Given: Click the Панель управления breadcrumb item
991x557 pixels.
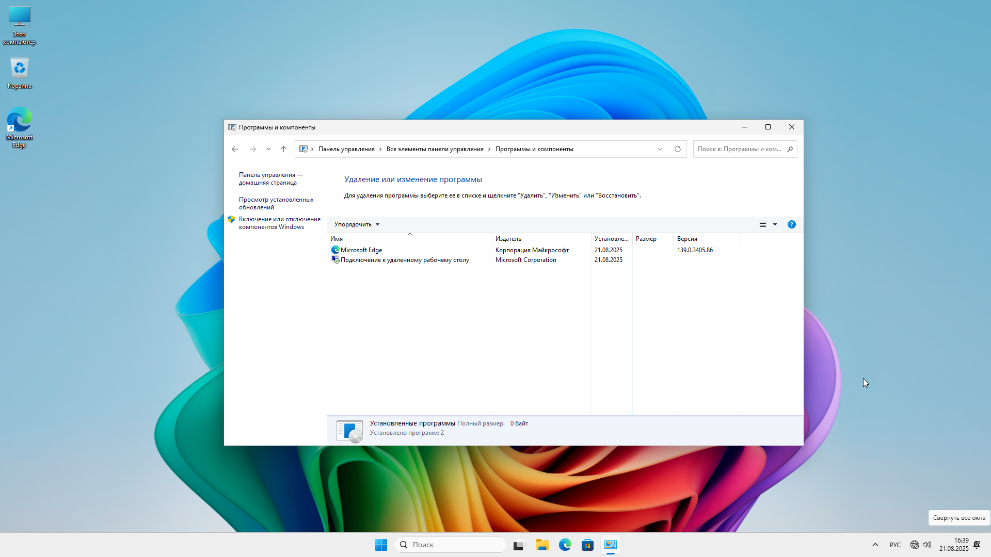Looking at the screenshot, I should click(346, 149).
